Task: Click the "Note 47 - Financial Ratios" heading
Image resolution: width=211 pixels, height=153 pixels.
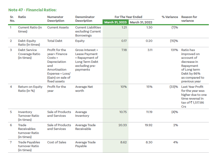Action: click(32, 10)
